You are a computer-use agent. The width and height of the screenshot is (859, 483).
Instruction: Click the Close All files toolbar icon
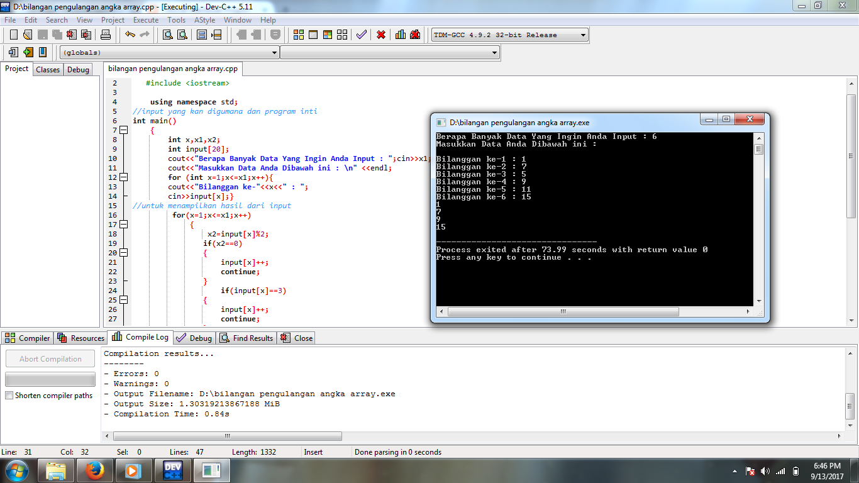[x=86, y=35]
